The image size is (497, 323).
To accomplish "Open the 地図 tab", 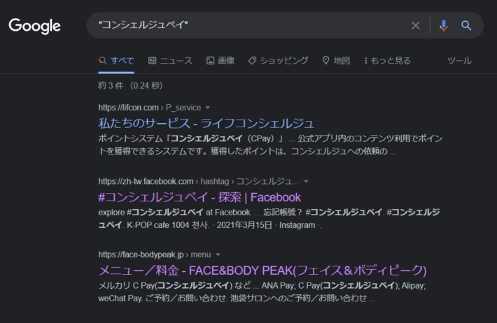I will pyautogui.click(x=336, y=61).
